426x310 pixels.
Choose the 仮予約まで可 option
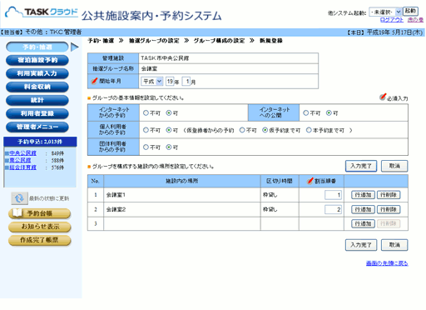coord(265,130)
